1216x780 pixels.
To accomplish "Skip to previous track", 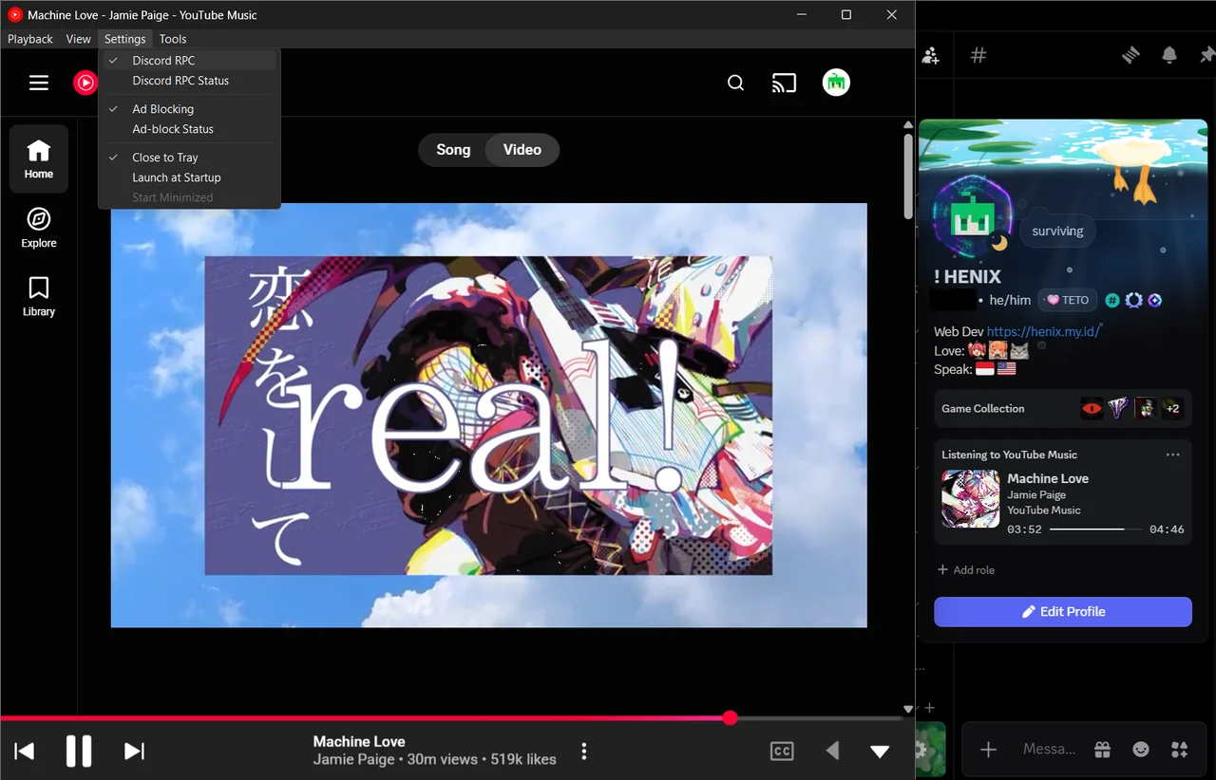I will [25, 752].
